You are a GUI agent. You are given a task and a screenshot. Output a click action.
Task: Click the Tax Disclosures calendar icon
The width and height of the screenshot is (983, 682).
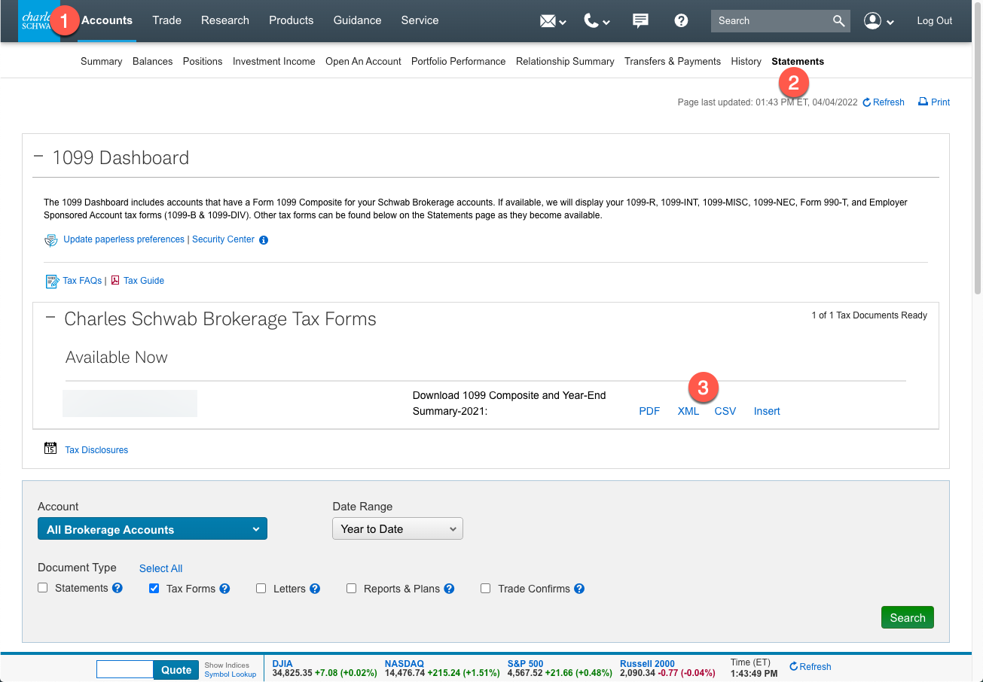pos(50,449)
